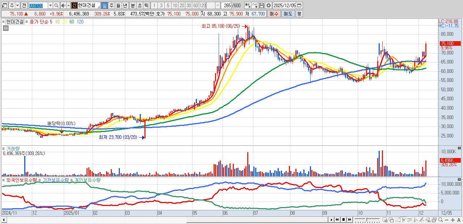Click the play playback button
Image resolution: width=463 pixels, height=224 pixels.
click(331, 219)
